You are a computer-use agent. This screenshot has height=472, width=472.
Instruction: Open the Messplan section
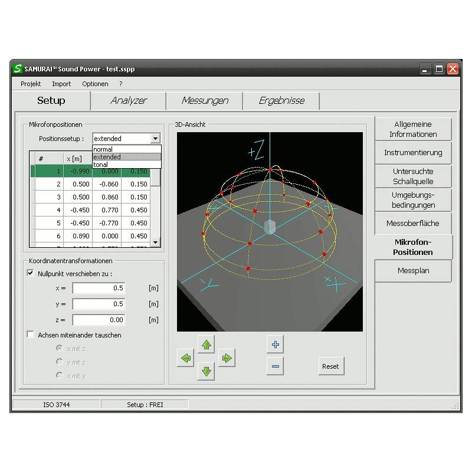click(x=413, y=271)
